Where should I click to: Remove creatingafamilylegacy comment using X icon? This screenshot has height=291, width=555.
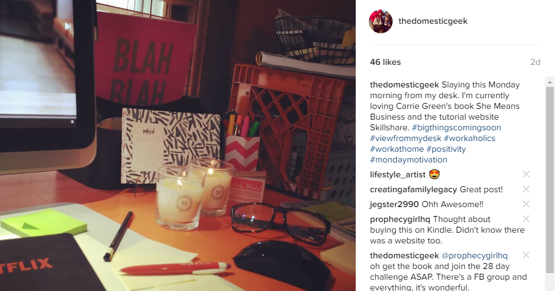click(526, 189)
